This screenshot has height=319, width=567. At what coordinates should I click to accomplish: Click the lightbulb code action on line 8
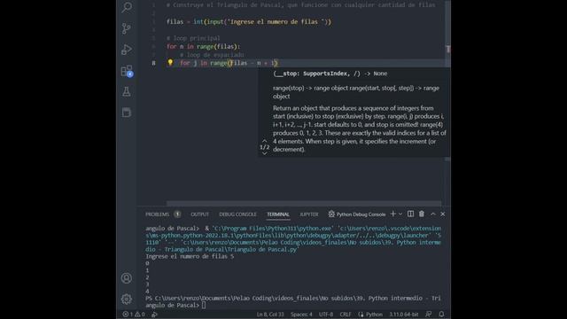tap(170, 63)
